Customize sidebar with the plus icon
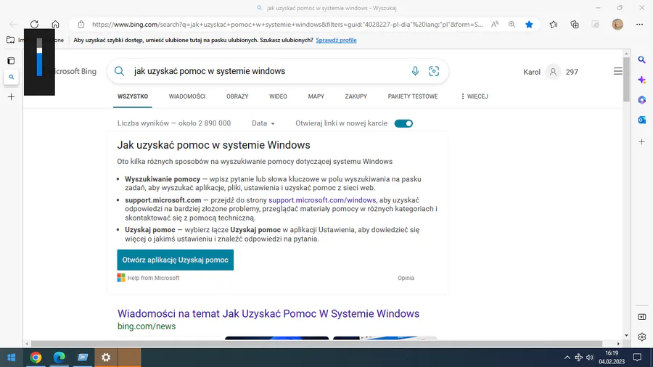The height and width of the screenshot is (367, 653). [x=642, y=142]
